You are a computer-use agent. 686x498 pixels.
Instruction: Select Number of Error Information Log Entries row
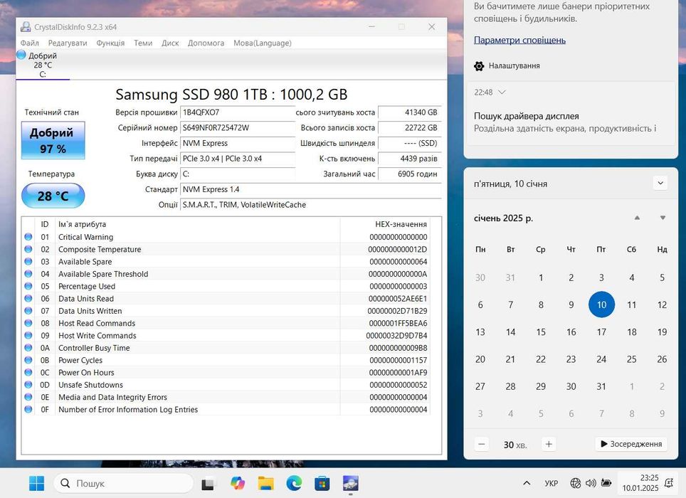[226, 409]
